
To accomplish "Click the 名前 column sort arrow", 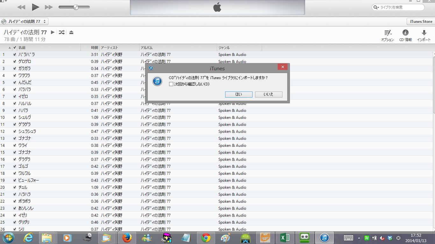I will 10,47.
